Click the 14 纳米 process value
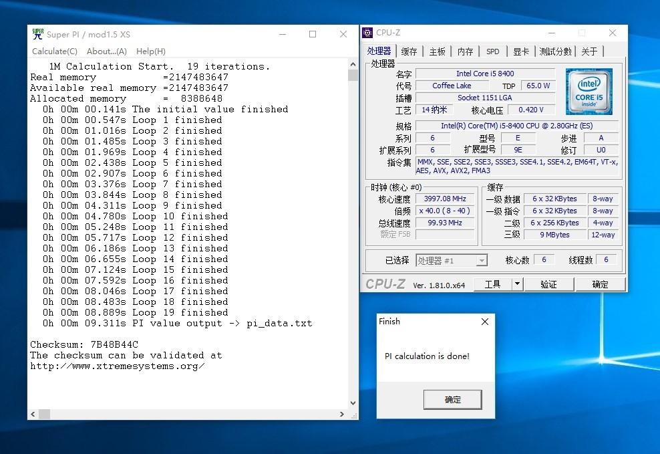 [x=434, y=110]
